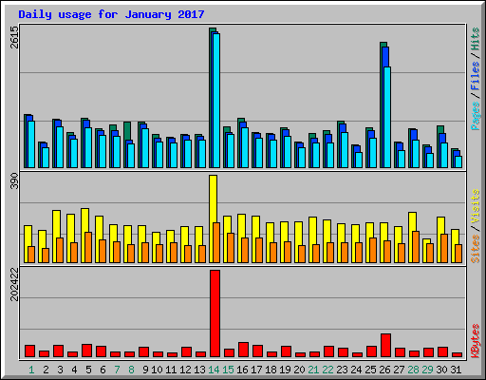Click the Hits legend label
The width and height of the screenshot is (486, 380).
475,39
